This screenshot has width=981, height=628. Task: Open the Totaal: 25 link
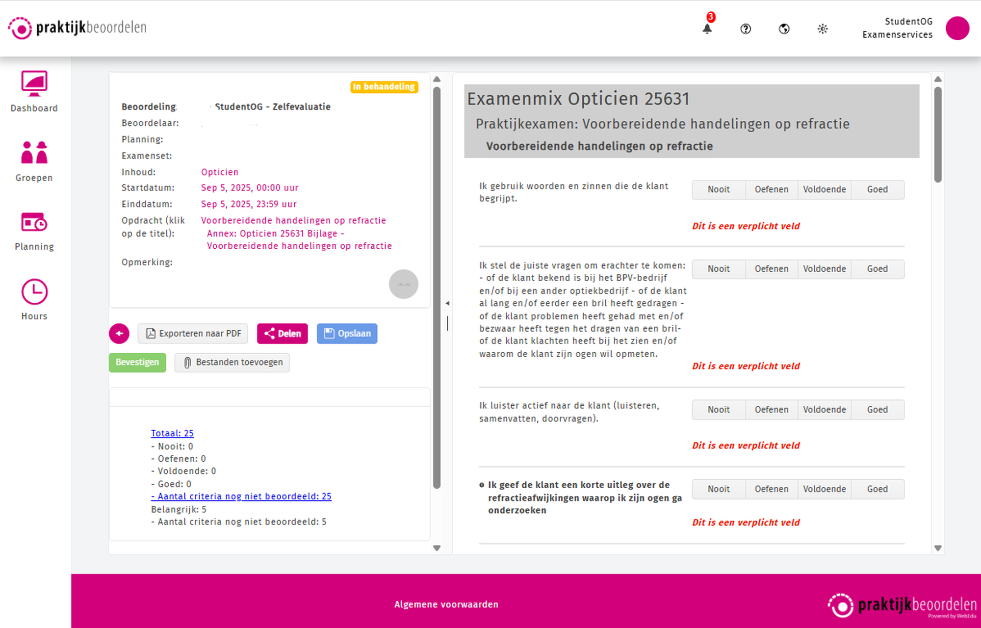click(172, 433)
